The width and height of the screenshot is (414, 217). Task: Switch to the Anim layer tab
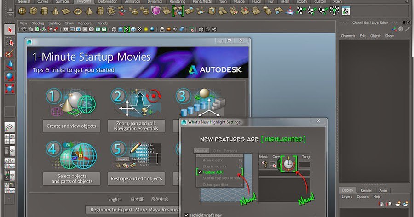pyautogui.click(x=383, y=190)
